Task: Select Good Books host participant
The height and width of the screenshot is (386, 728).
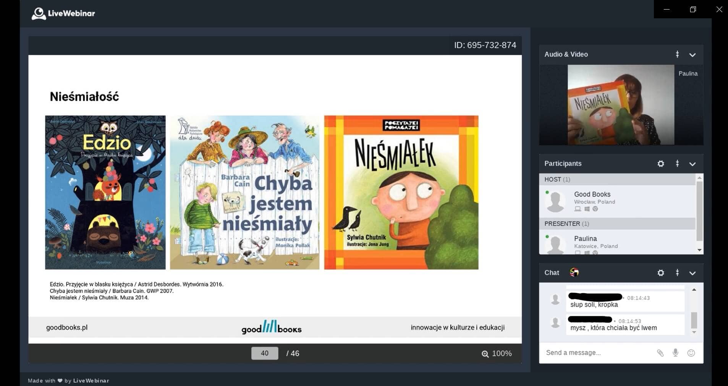Action: (x=618, y=201)
